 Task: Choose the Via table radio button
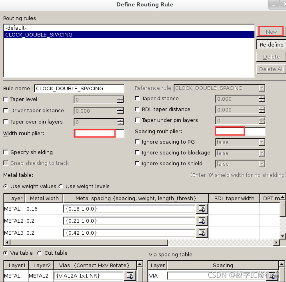click(6, 253)
